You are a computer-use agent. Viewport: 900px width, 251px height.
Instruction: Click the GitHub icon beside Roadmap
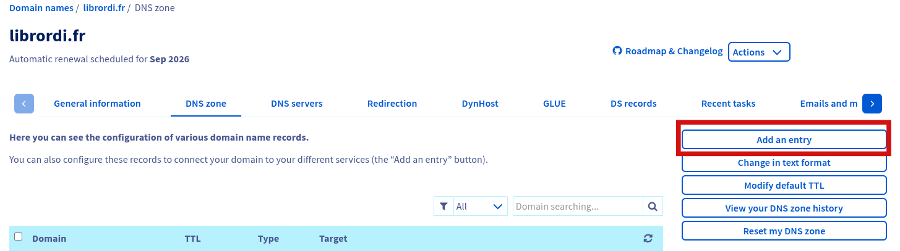[617, 51]
